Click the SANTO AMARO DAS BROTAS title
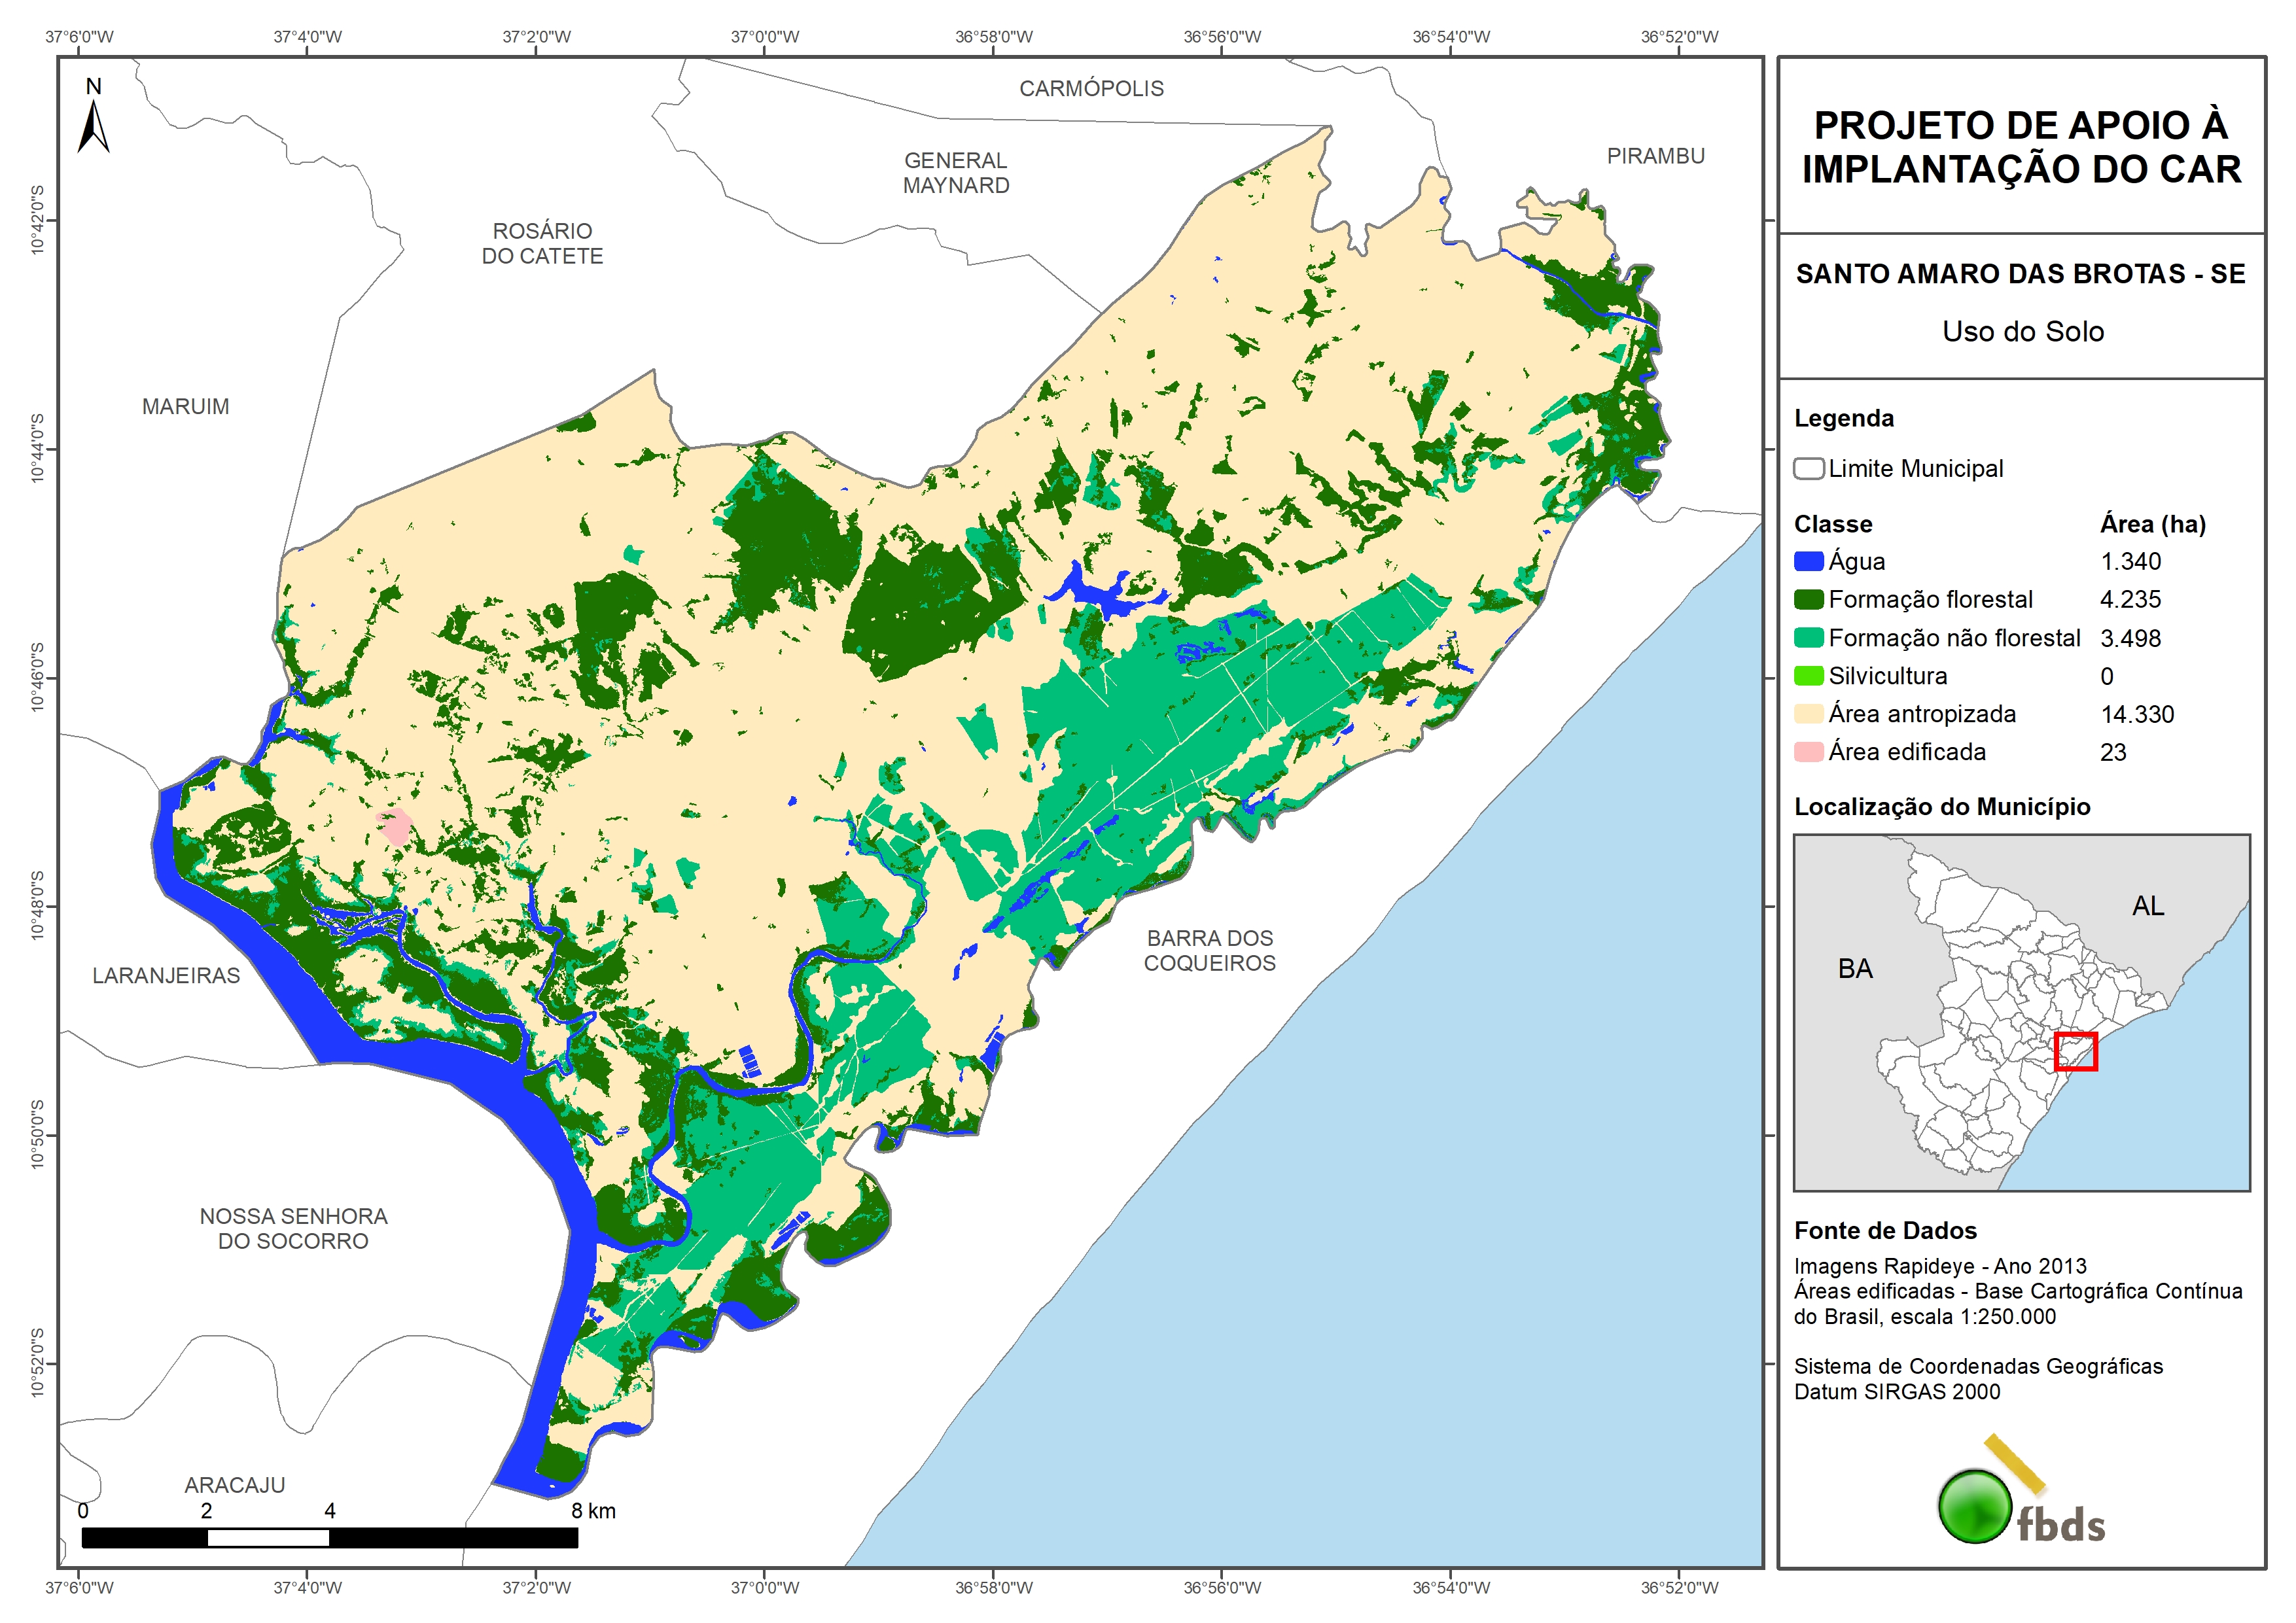Image resolution: width=2296 pixels, height=1623 pixels. pos(2020,274)
